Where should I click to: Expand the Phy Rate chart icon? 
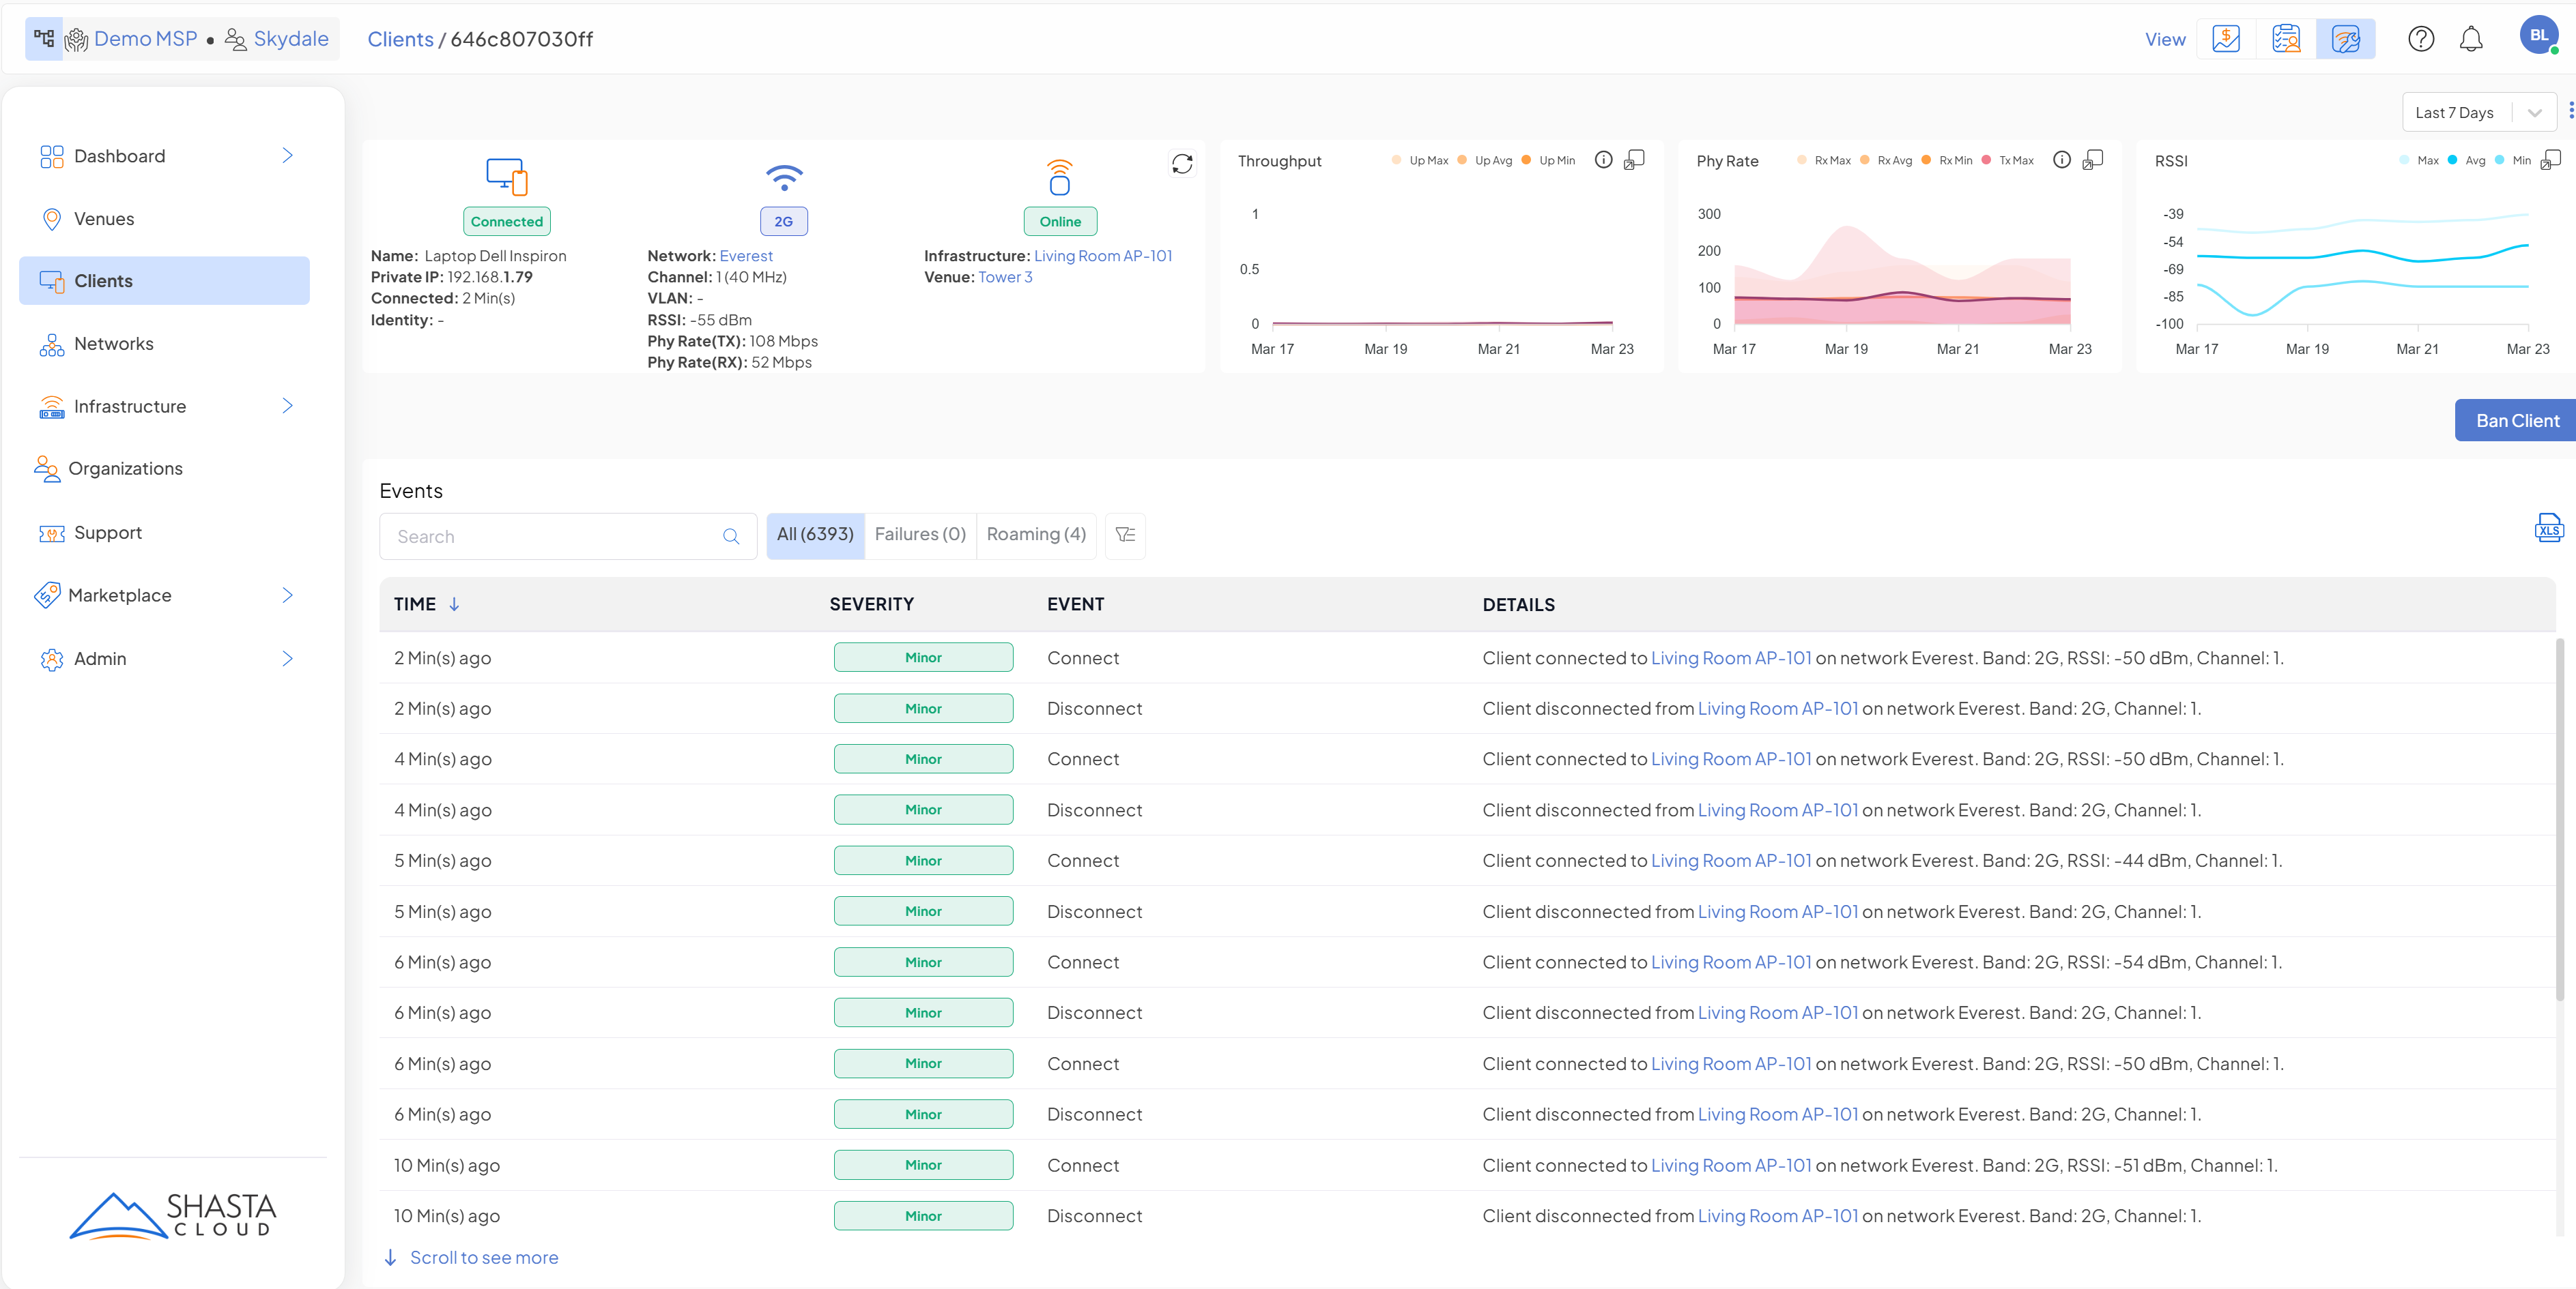pyautogui.click(x=2093, y=160)
